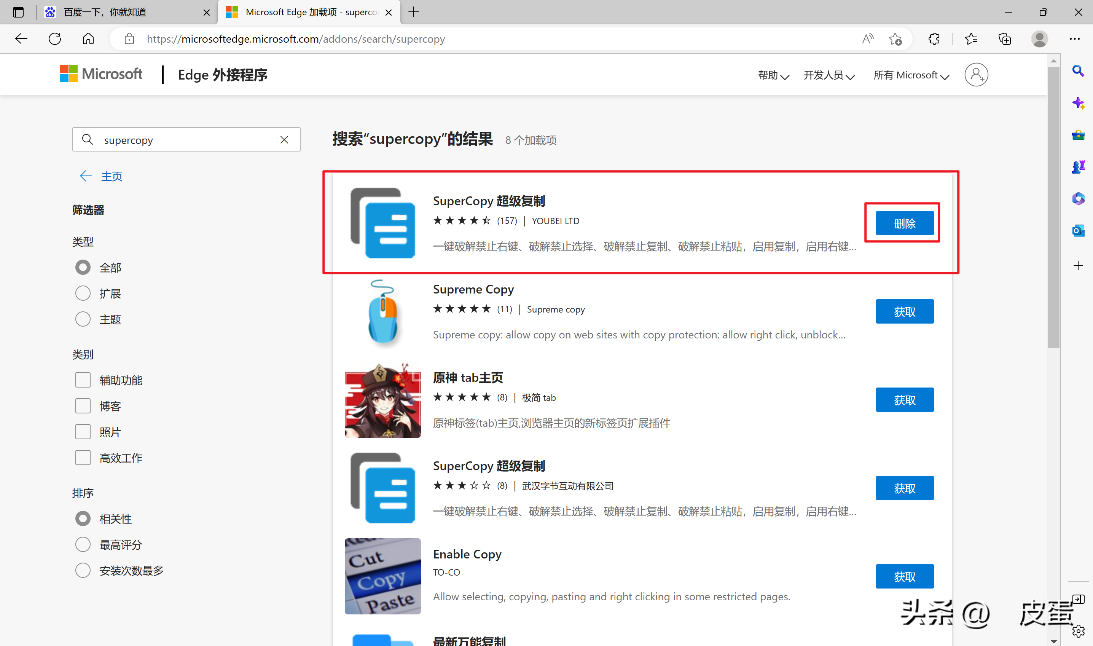This screenshot has width=1093, height=646.
Task: Add this page to favorites
Action: [895, 39]
